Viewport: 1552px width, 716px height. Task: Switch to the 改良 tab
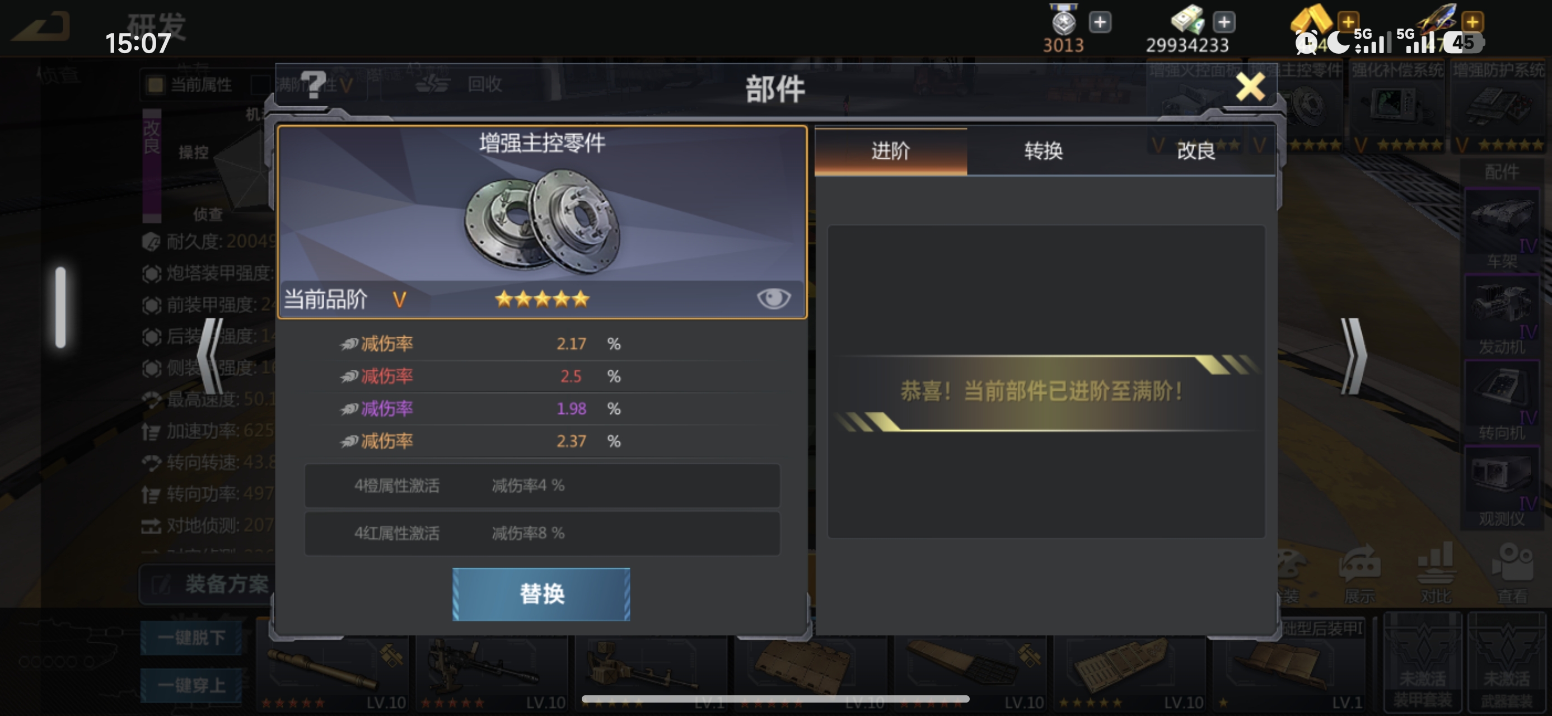coord(1196,150)
